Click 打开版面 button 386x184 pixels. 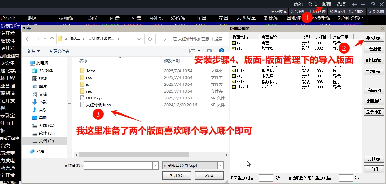coord(374,159)
